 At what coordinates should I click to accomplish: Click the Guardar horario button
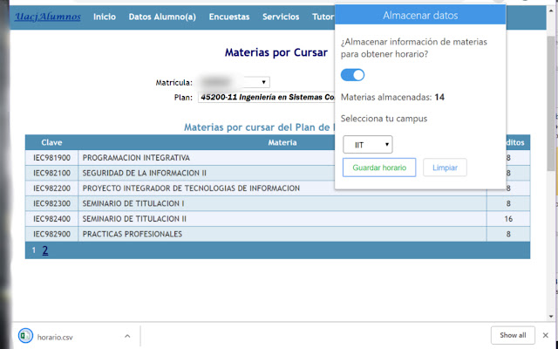(379, 168)
